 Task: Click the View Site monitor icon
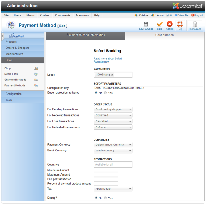click(176, 15)
